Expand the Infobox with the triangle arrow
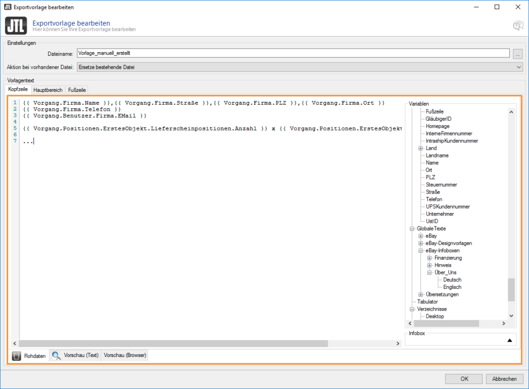 point(509,340)
